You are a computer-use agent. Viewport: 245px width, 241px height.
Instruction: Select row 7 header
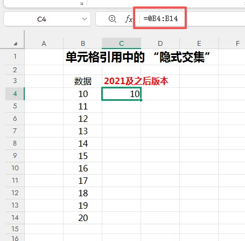point(15,131)
